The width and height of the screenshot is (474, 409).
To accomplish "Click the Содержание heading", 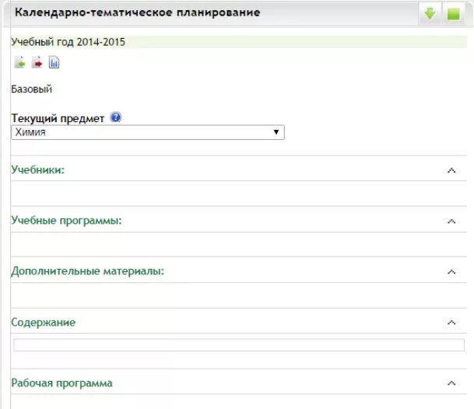I will pos(44,323).
